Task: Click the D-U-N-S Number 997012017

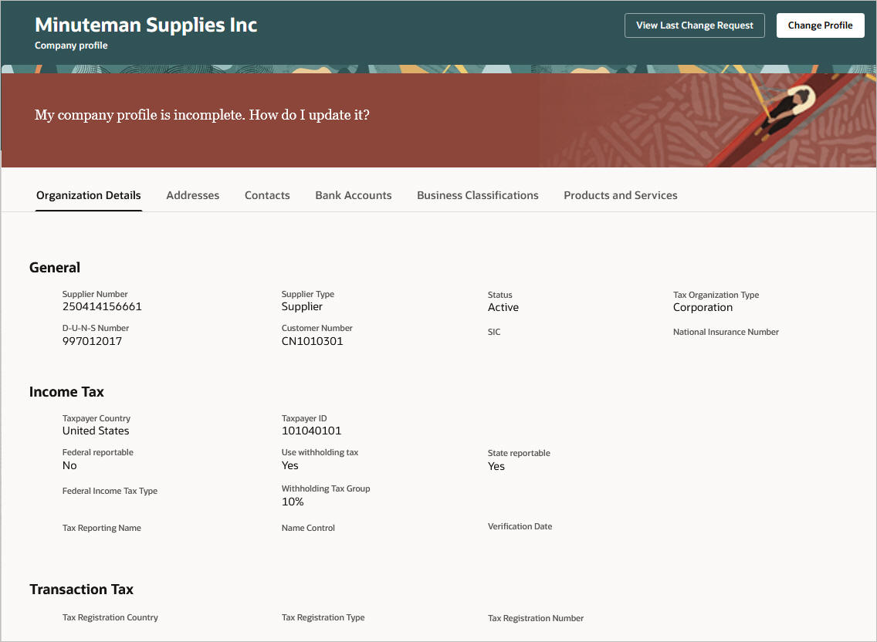Action: point(92,340)
